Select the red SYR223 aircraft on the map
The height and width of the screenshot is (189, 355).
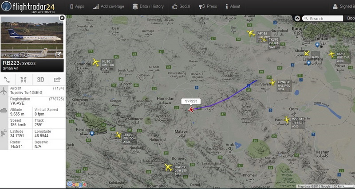(x=191, y=110)
